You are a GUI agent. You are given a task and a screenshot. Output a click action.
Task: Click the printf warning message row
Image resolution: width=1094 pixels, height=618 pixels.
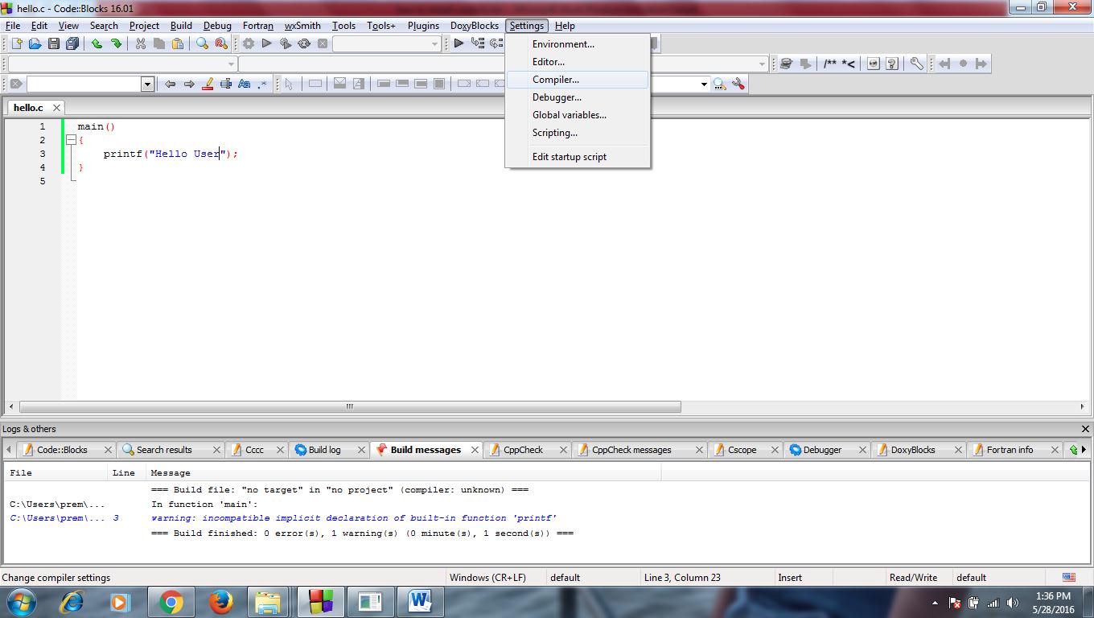[x=354, y=518]
